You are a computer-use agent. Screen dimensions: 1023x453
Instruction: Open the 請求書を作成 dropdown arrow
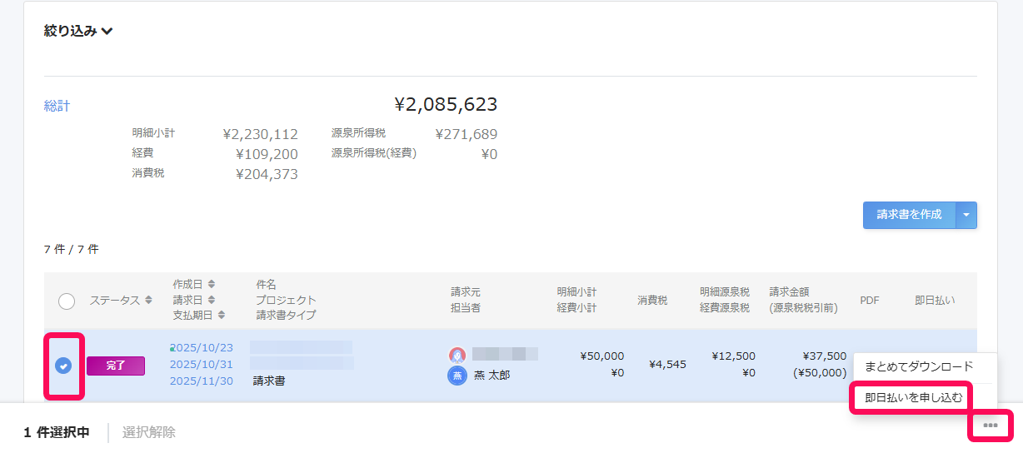966,215
